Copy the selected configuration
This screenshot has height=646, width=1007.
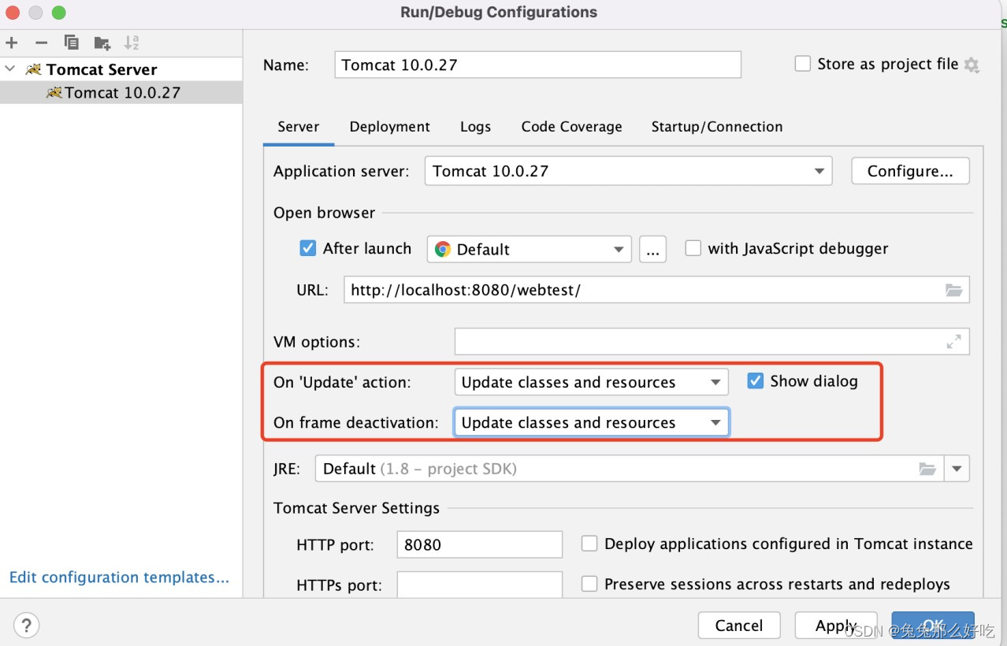coord(72,43)
